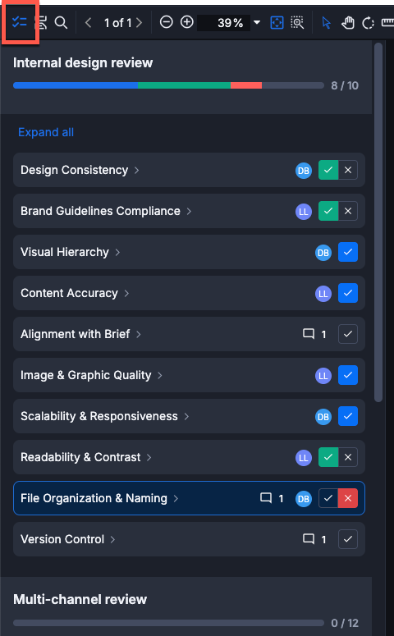Approve File Organization & Naming with check
This screenshot has height=636, width=394.
coord(328,498)
